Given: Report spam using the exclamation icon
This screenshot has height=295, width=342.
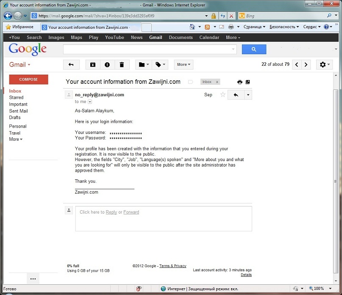Looking at the screenshot, I should click(107, 64).
